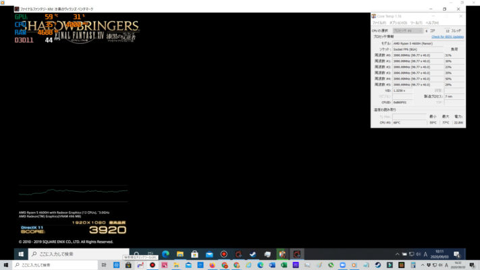This screenshot has width=480, height=270.
Task: Click the benchmark score 3920
Action: pos(107,230)
